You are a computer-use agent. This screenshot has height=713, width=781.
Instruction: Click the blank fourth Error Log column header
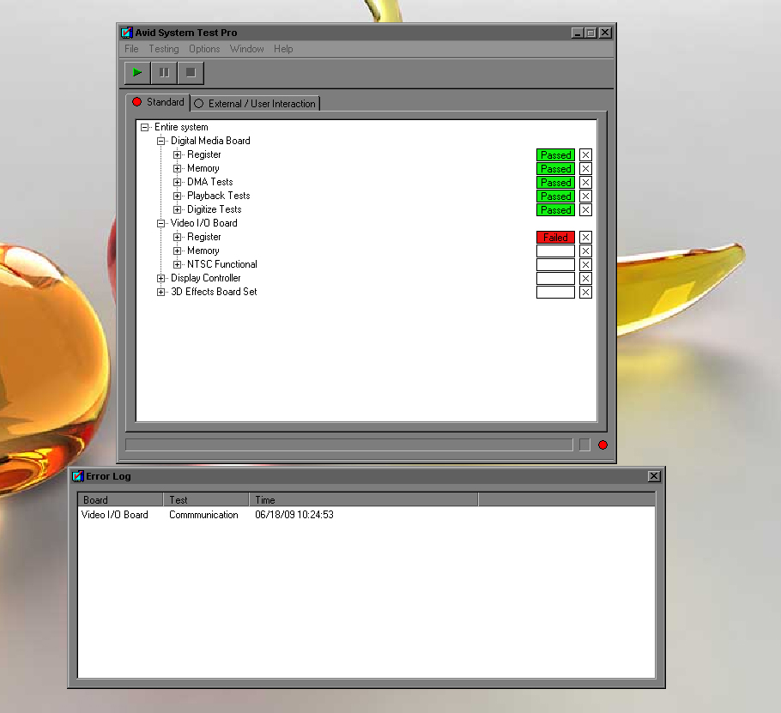point(566,500)
